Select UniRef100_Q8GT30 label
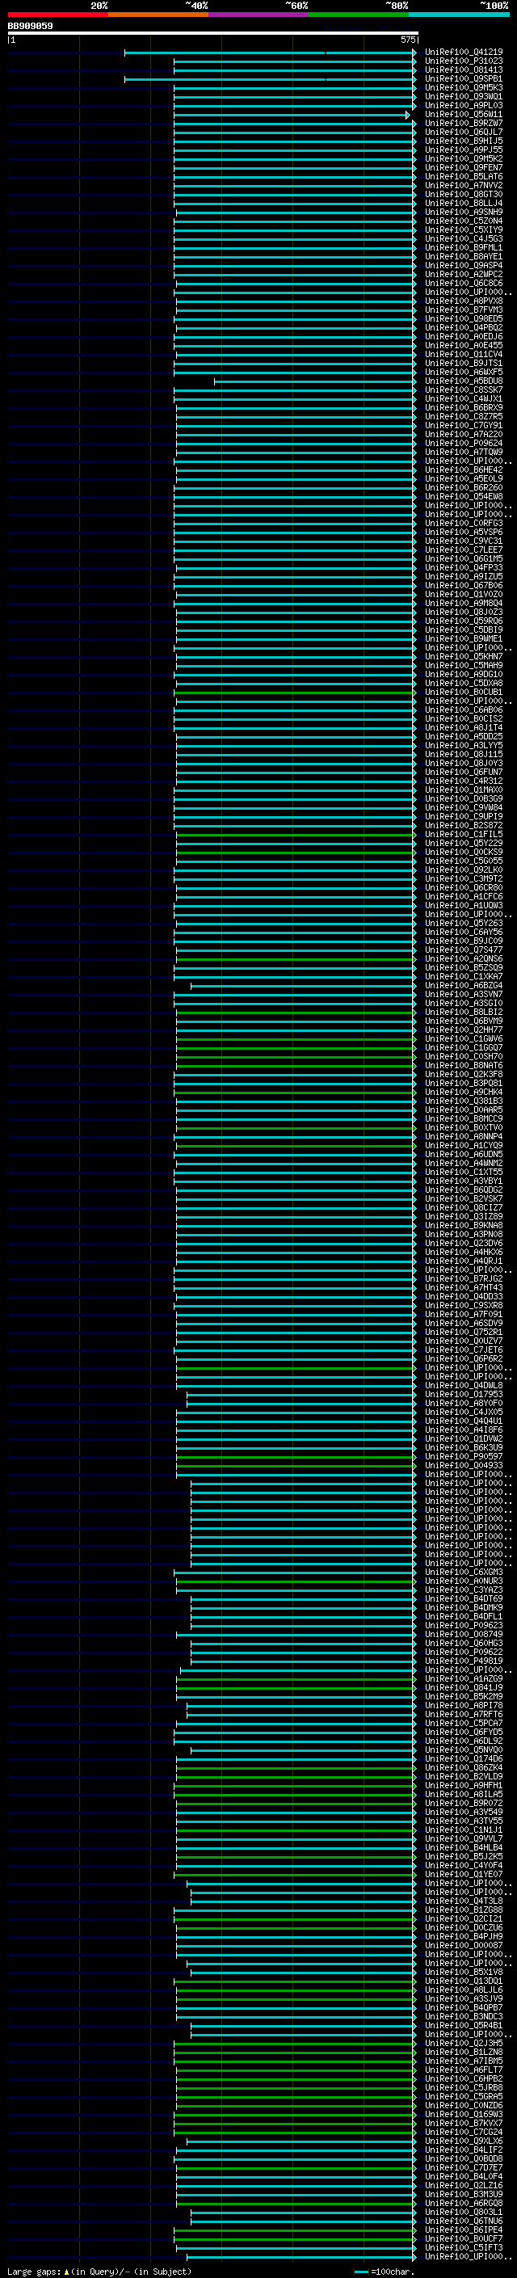Image resolution: width=517 pixels, height=2278 pixels. 464,195
